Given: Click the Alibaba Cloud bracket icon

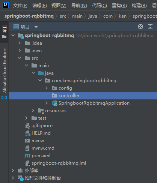Looking at the screenshot, I should tap(4, 97).
